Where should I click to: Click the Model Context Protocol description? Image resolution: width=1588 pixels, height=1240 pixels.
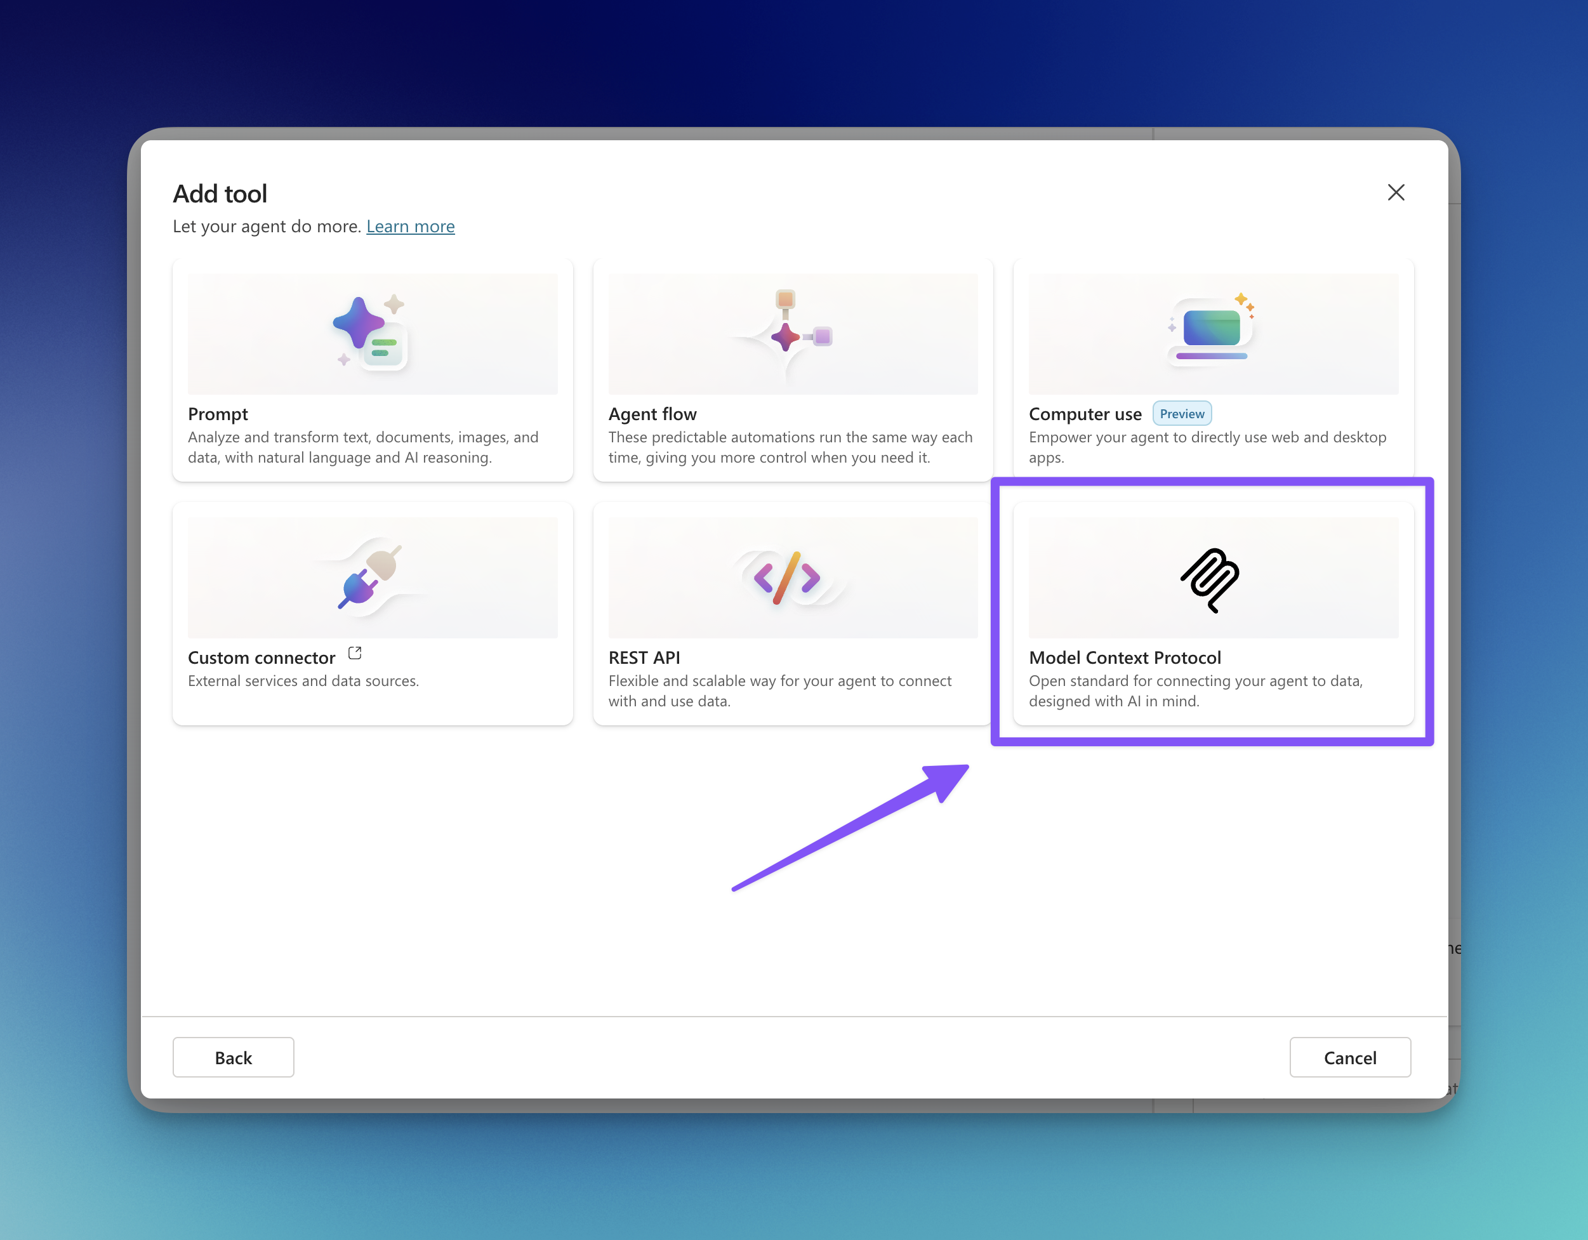pos(1195,691)
